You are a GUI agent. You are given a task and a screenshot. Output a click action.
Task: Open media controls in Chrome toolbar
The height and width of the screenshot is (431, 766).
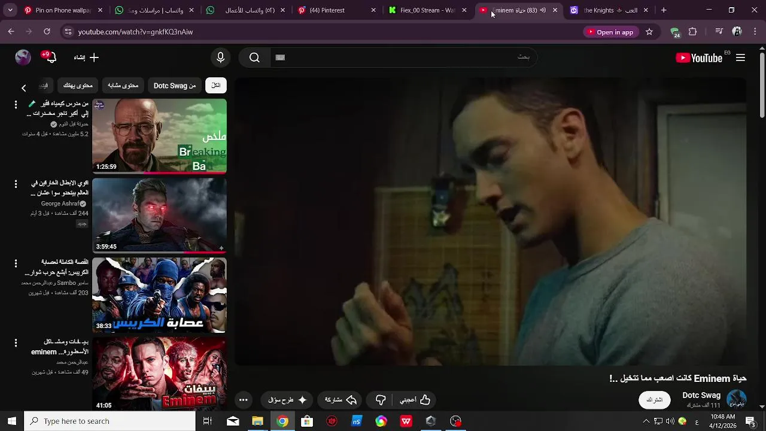click(x=719, y=32)
